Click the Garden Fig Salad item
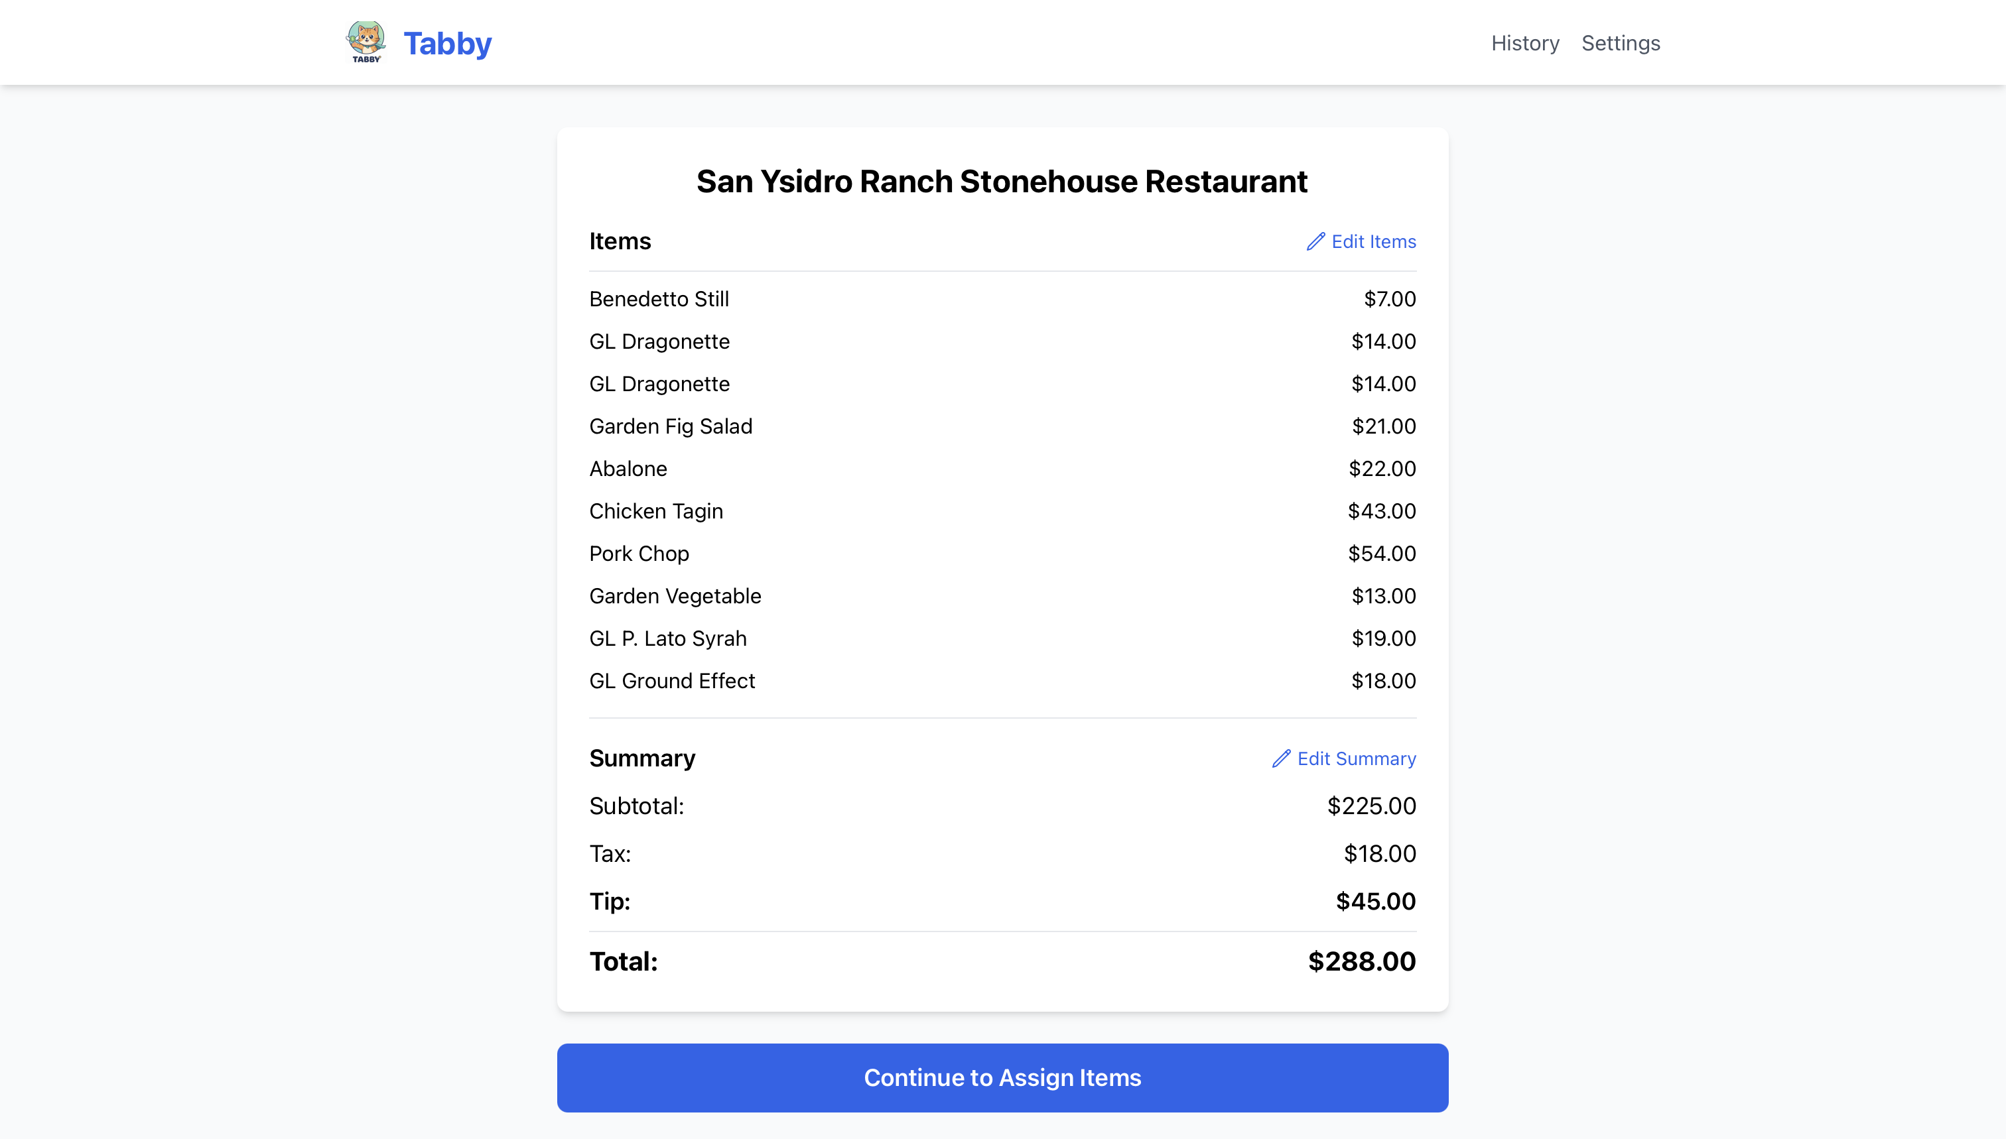2006x1139 pixels. click(671, 426)
